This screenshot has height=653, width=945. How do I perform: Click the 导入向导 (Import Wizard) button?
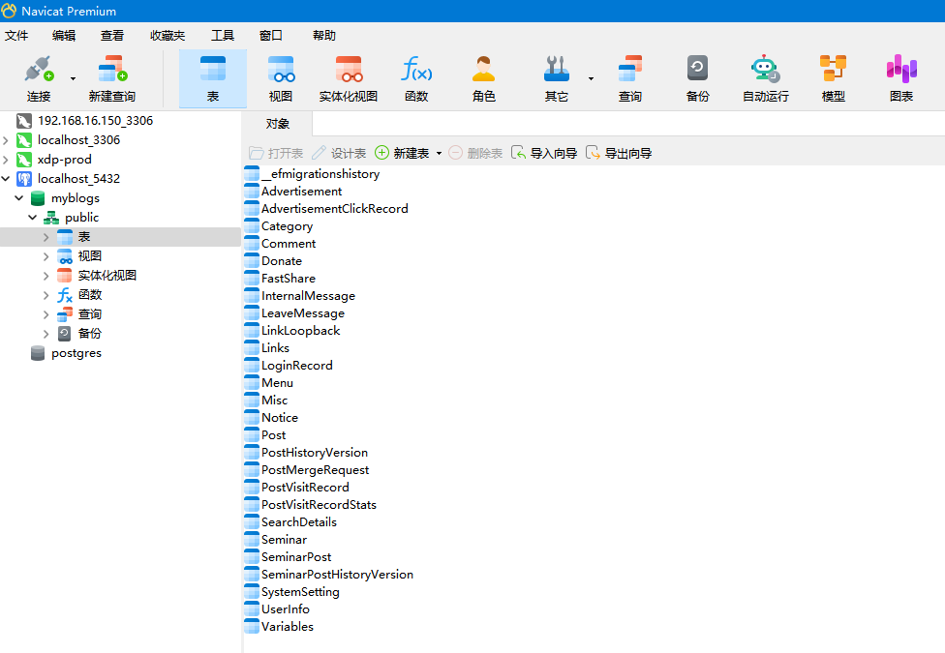(x=544, y=153)
